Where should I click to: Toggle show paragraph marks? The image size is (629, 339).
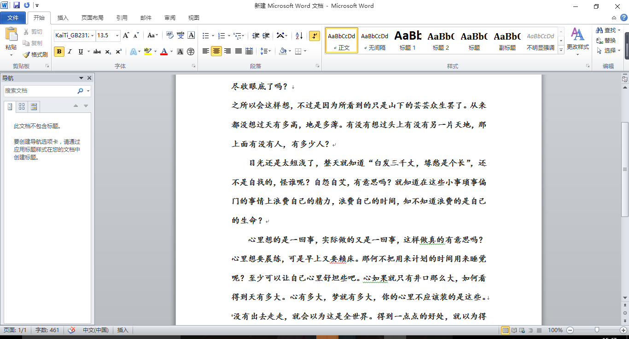tap(314, 35)
